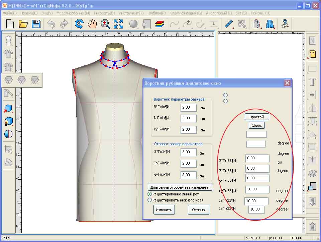Click the blue skirt icon in toolbar
The height and width of the screenshot is (242, 321).
(270, 24)
